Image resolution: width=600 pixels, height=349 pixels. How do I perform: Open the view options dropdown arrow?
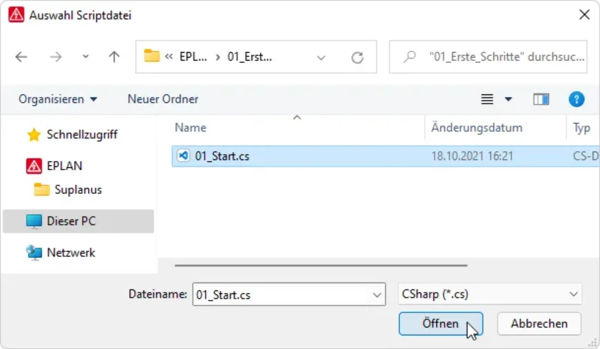click(508, 99)
